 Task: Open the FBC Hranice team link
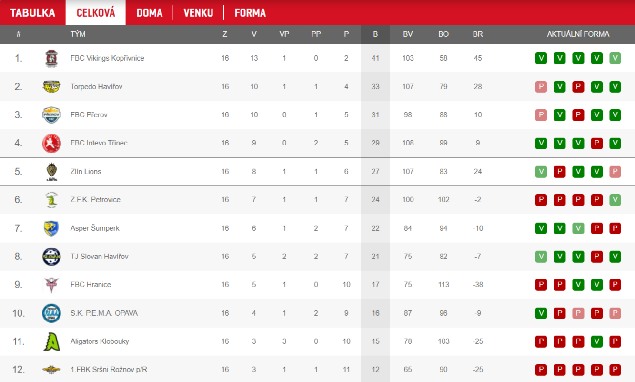[x=91, y=285]
